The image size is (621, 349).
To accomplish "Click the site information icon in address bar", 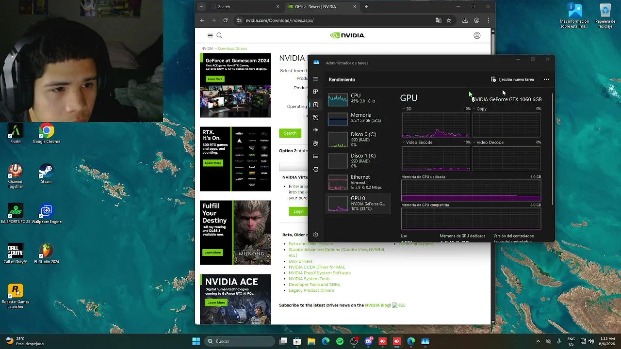I will tap(239, 20).
